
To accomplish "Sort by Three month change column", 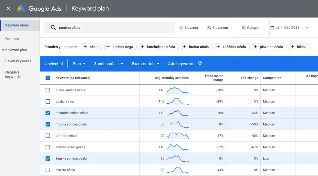I will click(x=214, y=78).
